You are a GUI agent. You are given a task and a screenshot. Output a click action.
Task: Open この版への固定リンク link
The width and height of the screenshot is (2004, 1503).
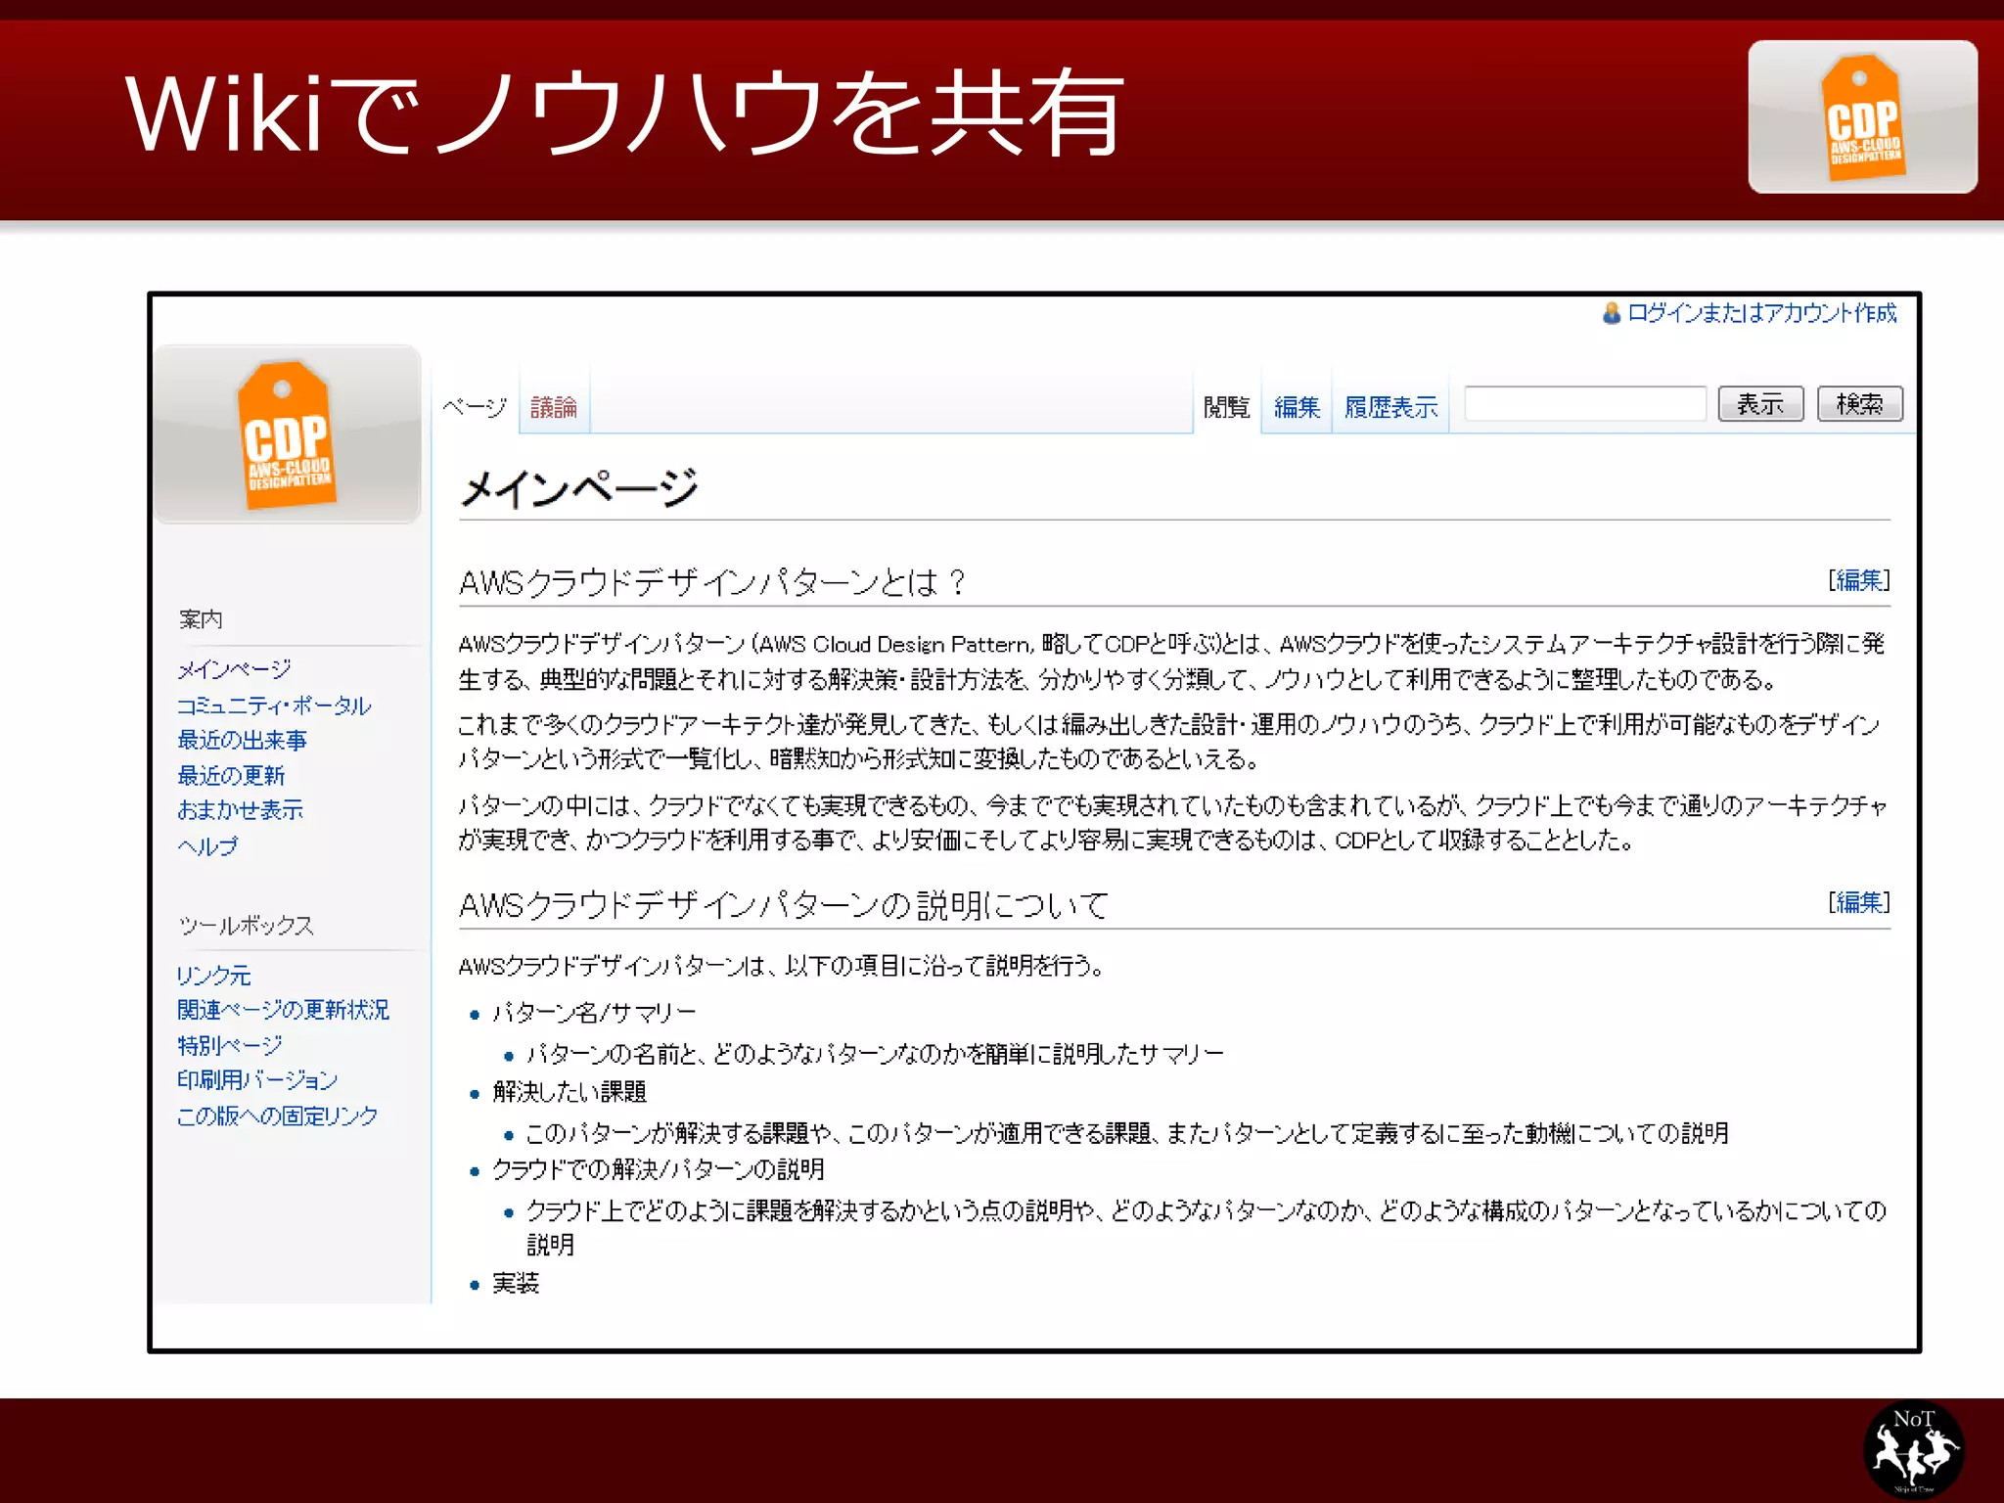(277, 1116)
